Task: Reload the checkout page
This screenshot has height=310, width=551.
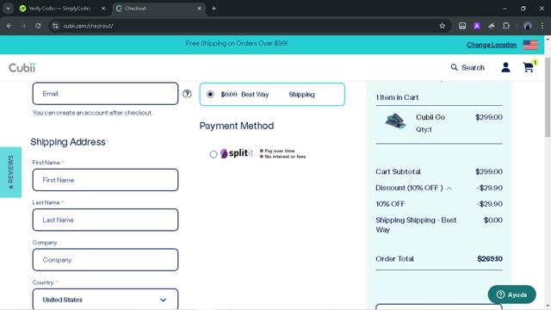Action: [38, 26]
